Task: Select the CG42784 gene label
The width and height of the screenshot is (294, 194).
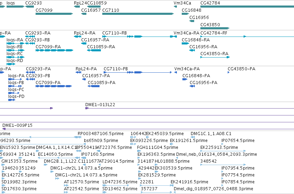Action: pos(210,3)
